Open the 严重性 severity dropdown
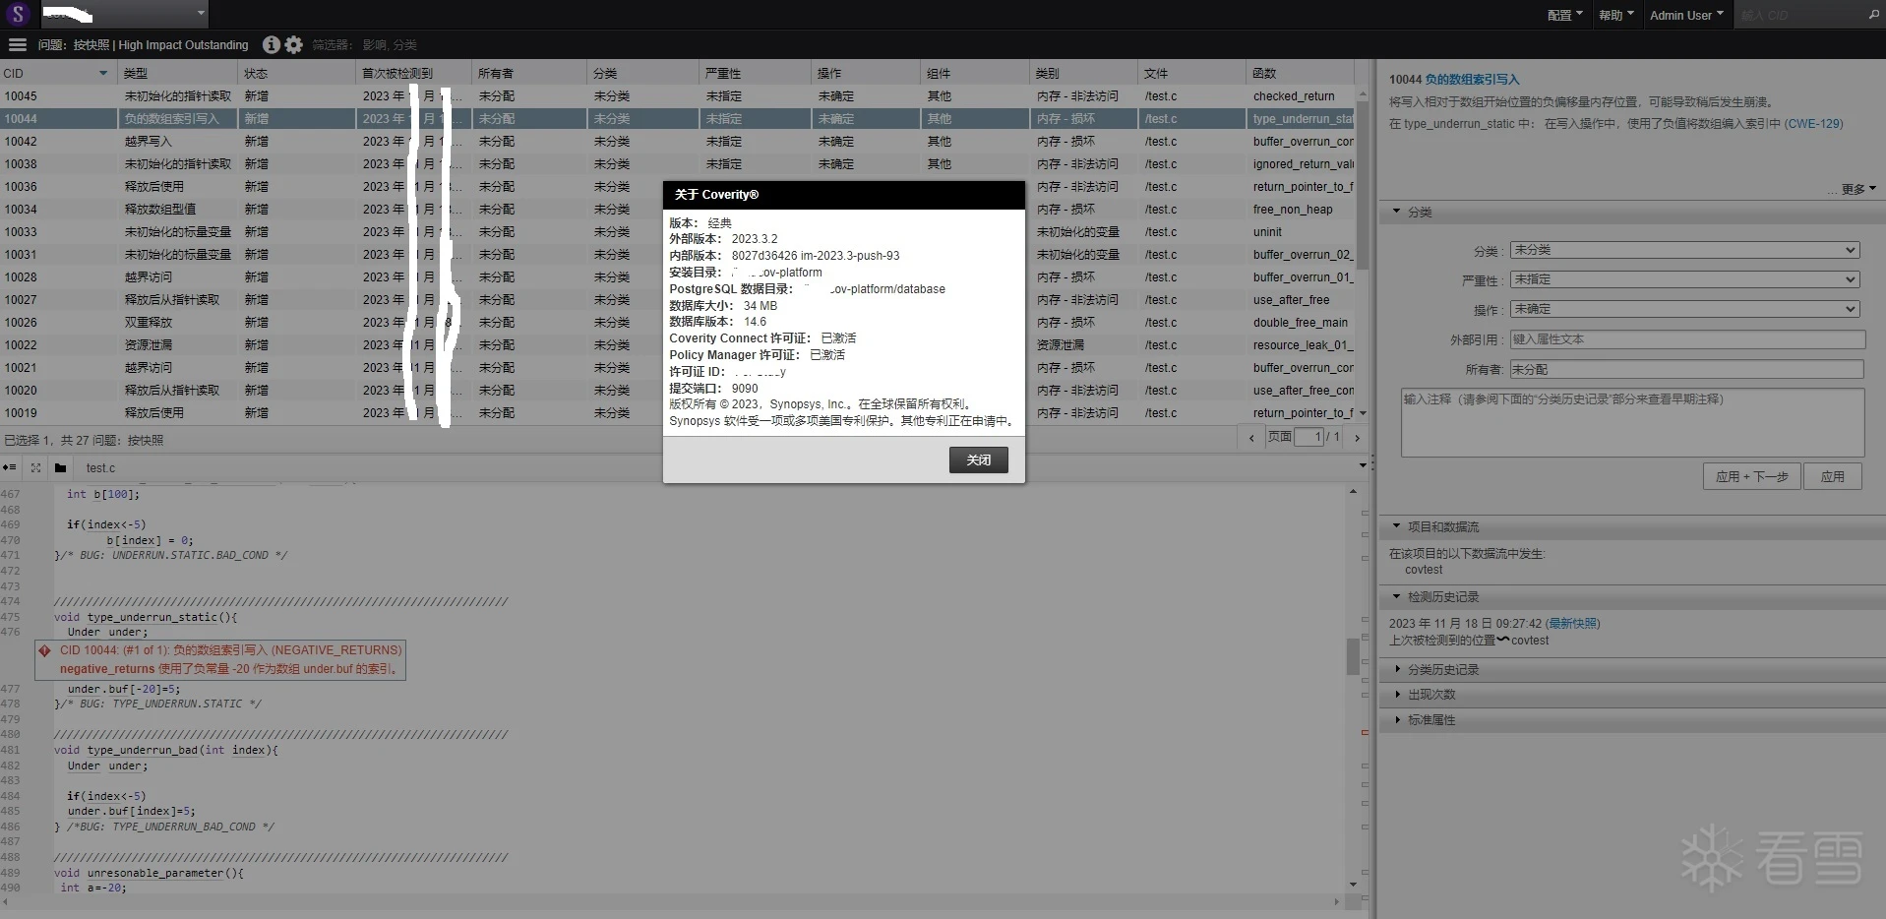The width and height of the screenshot is (1886, 919). point(1684,279)
